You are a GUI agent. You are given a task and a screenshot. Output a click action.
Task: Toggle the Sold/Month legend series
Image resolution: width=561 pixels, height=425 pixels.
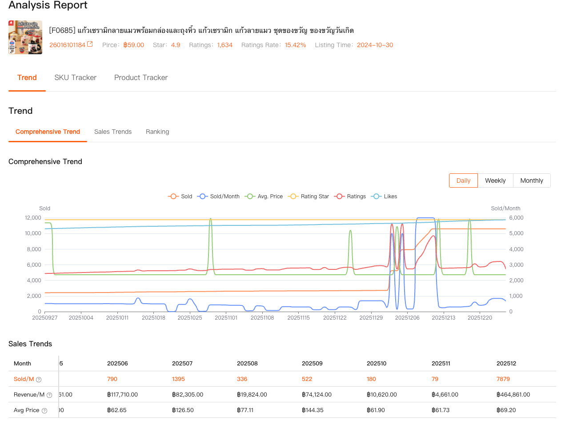219,196
